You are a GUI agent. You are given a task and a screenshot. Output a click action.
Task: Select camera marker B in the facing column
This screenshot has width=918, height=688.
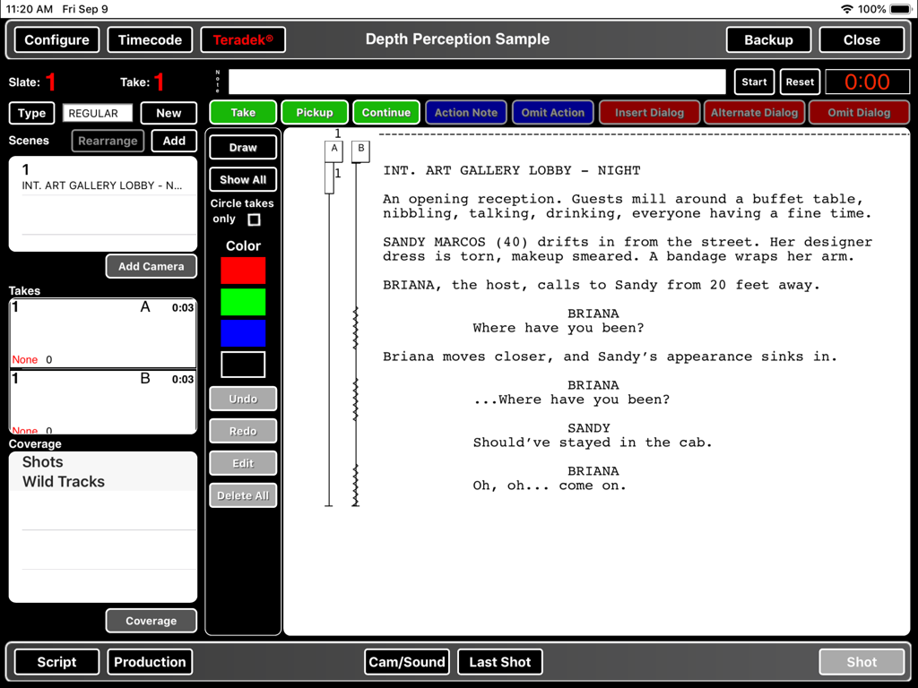pos(360,150)
